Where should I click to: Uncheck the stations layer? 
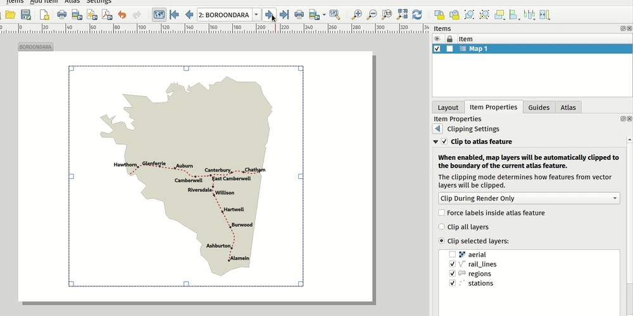(x=452, y=283)
